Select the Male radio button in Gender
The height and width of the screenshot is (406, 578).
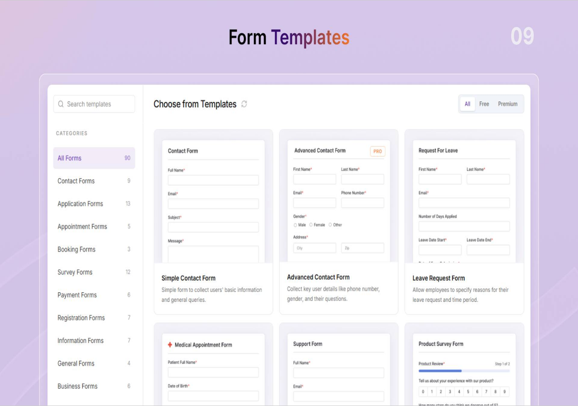click(295, 225)
